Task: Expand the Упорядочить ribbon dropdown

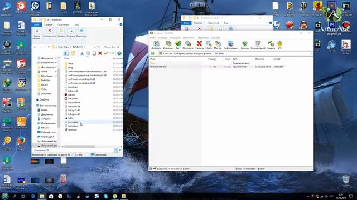Action: [50, 33]
